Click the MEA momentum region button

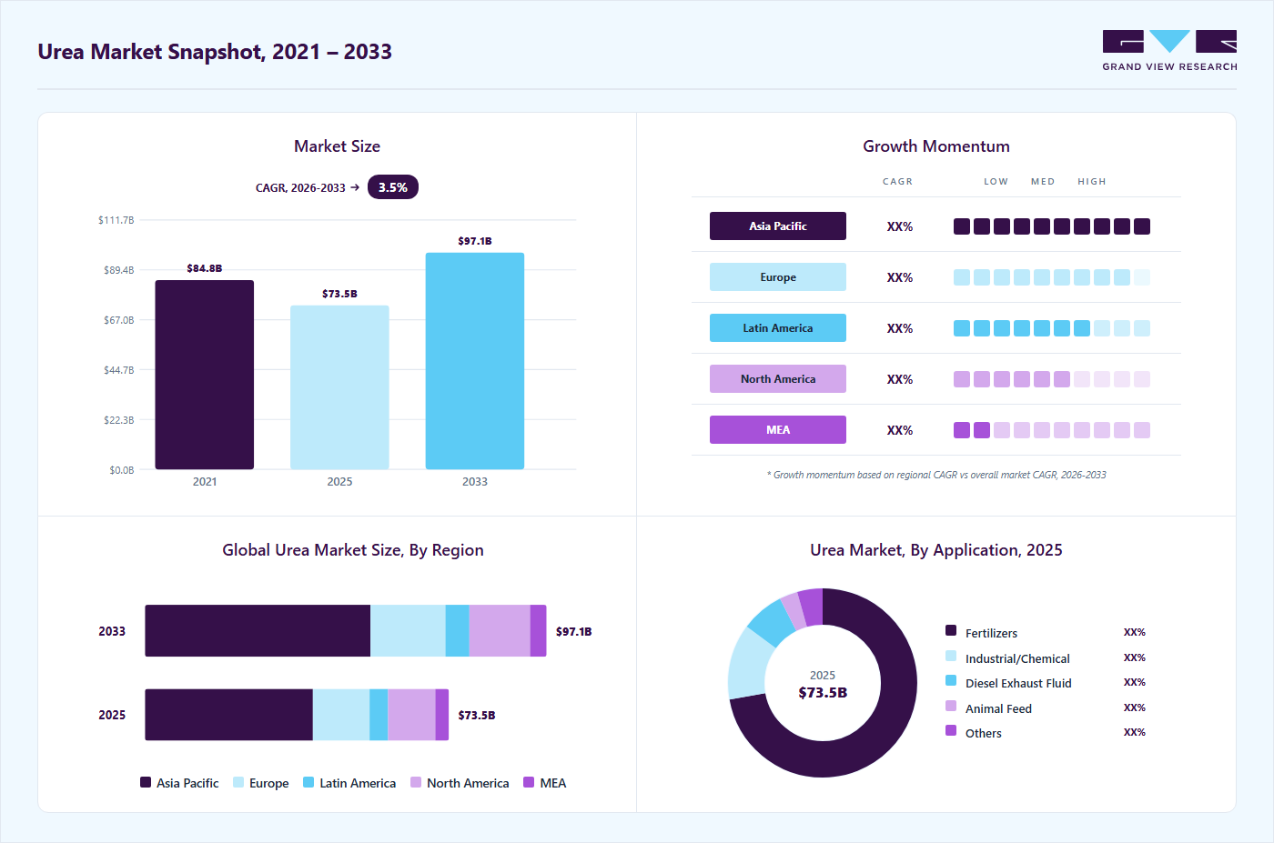coord(778,430)
